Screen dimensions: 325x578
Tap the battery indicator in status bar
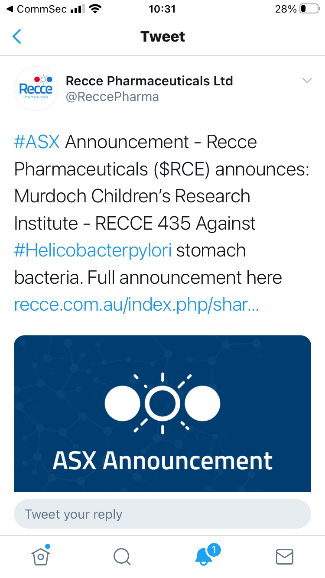pos(309,9)
